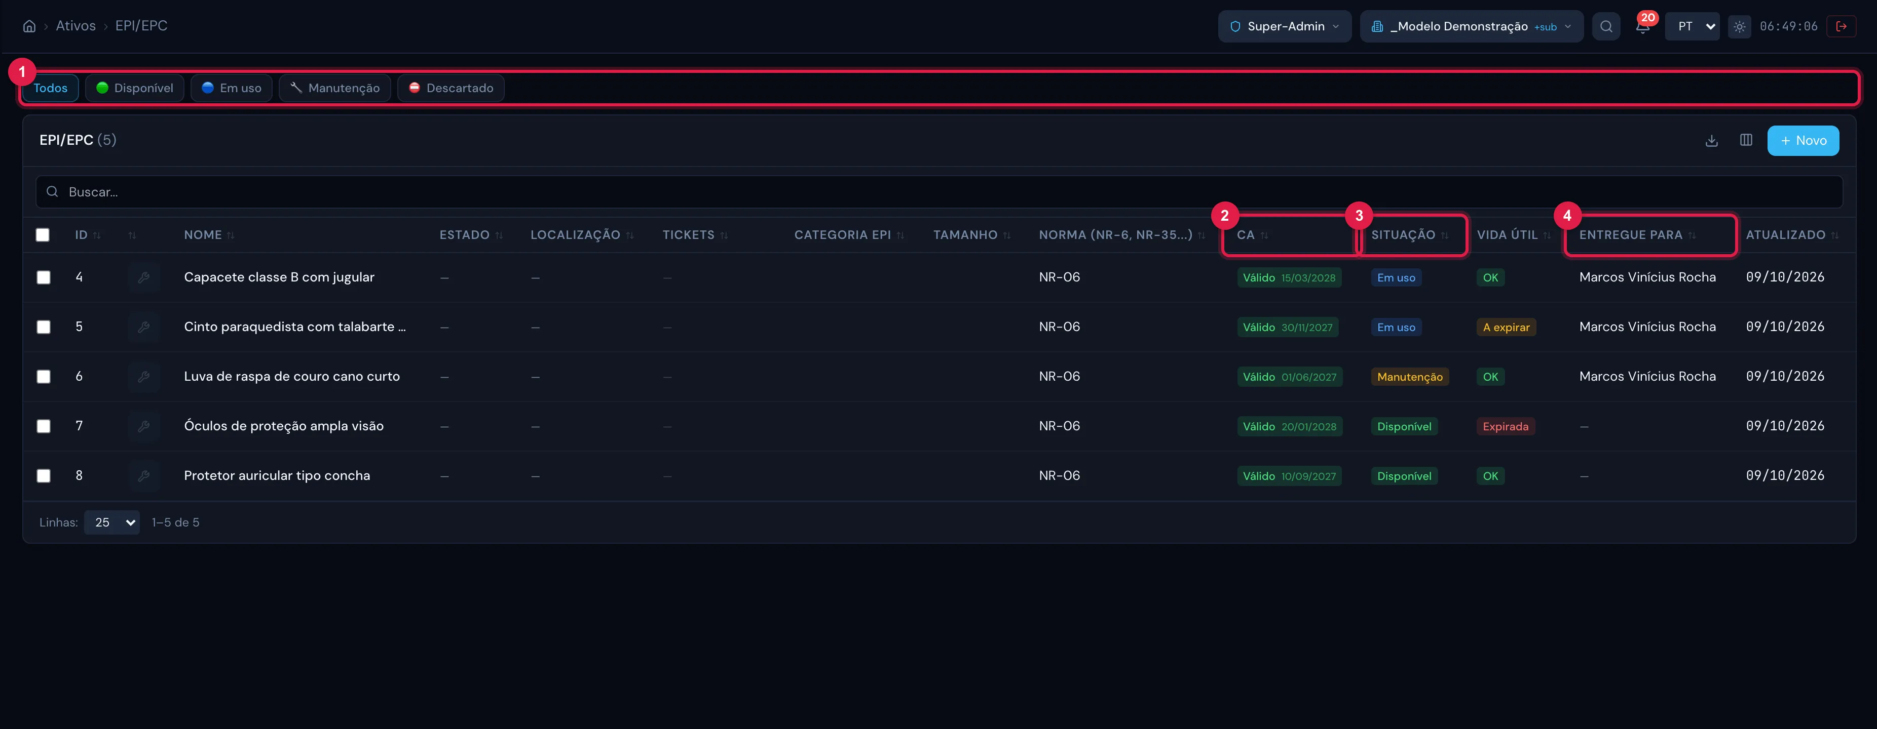Filter by Disponível status

pos(135,88)
